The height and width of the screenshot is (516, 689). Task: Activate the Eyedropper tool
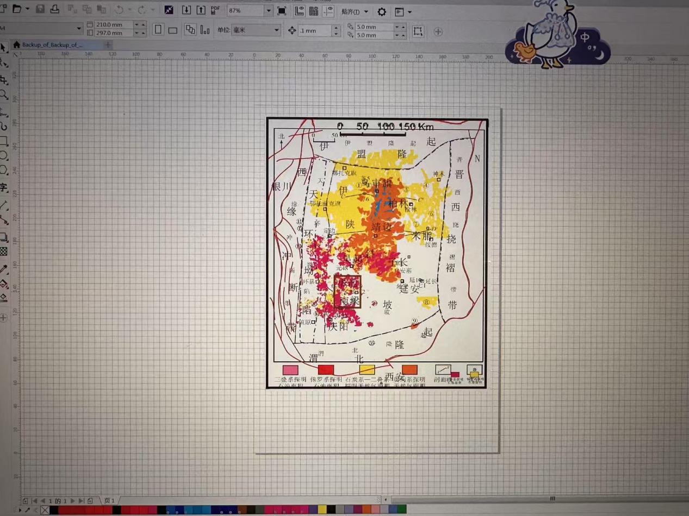(x=3, y=269)
